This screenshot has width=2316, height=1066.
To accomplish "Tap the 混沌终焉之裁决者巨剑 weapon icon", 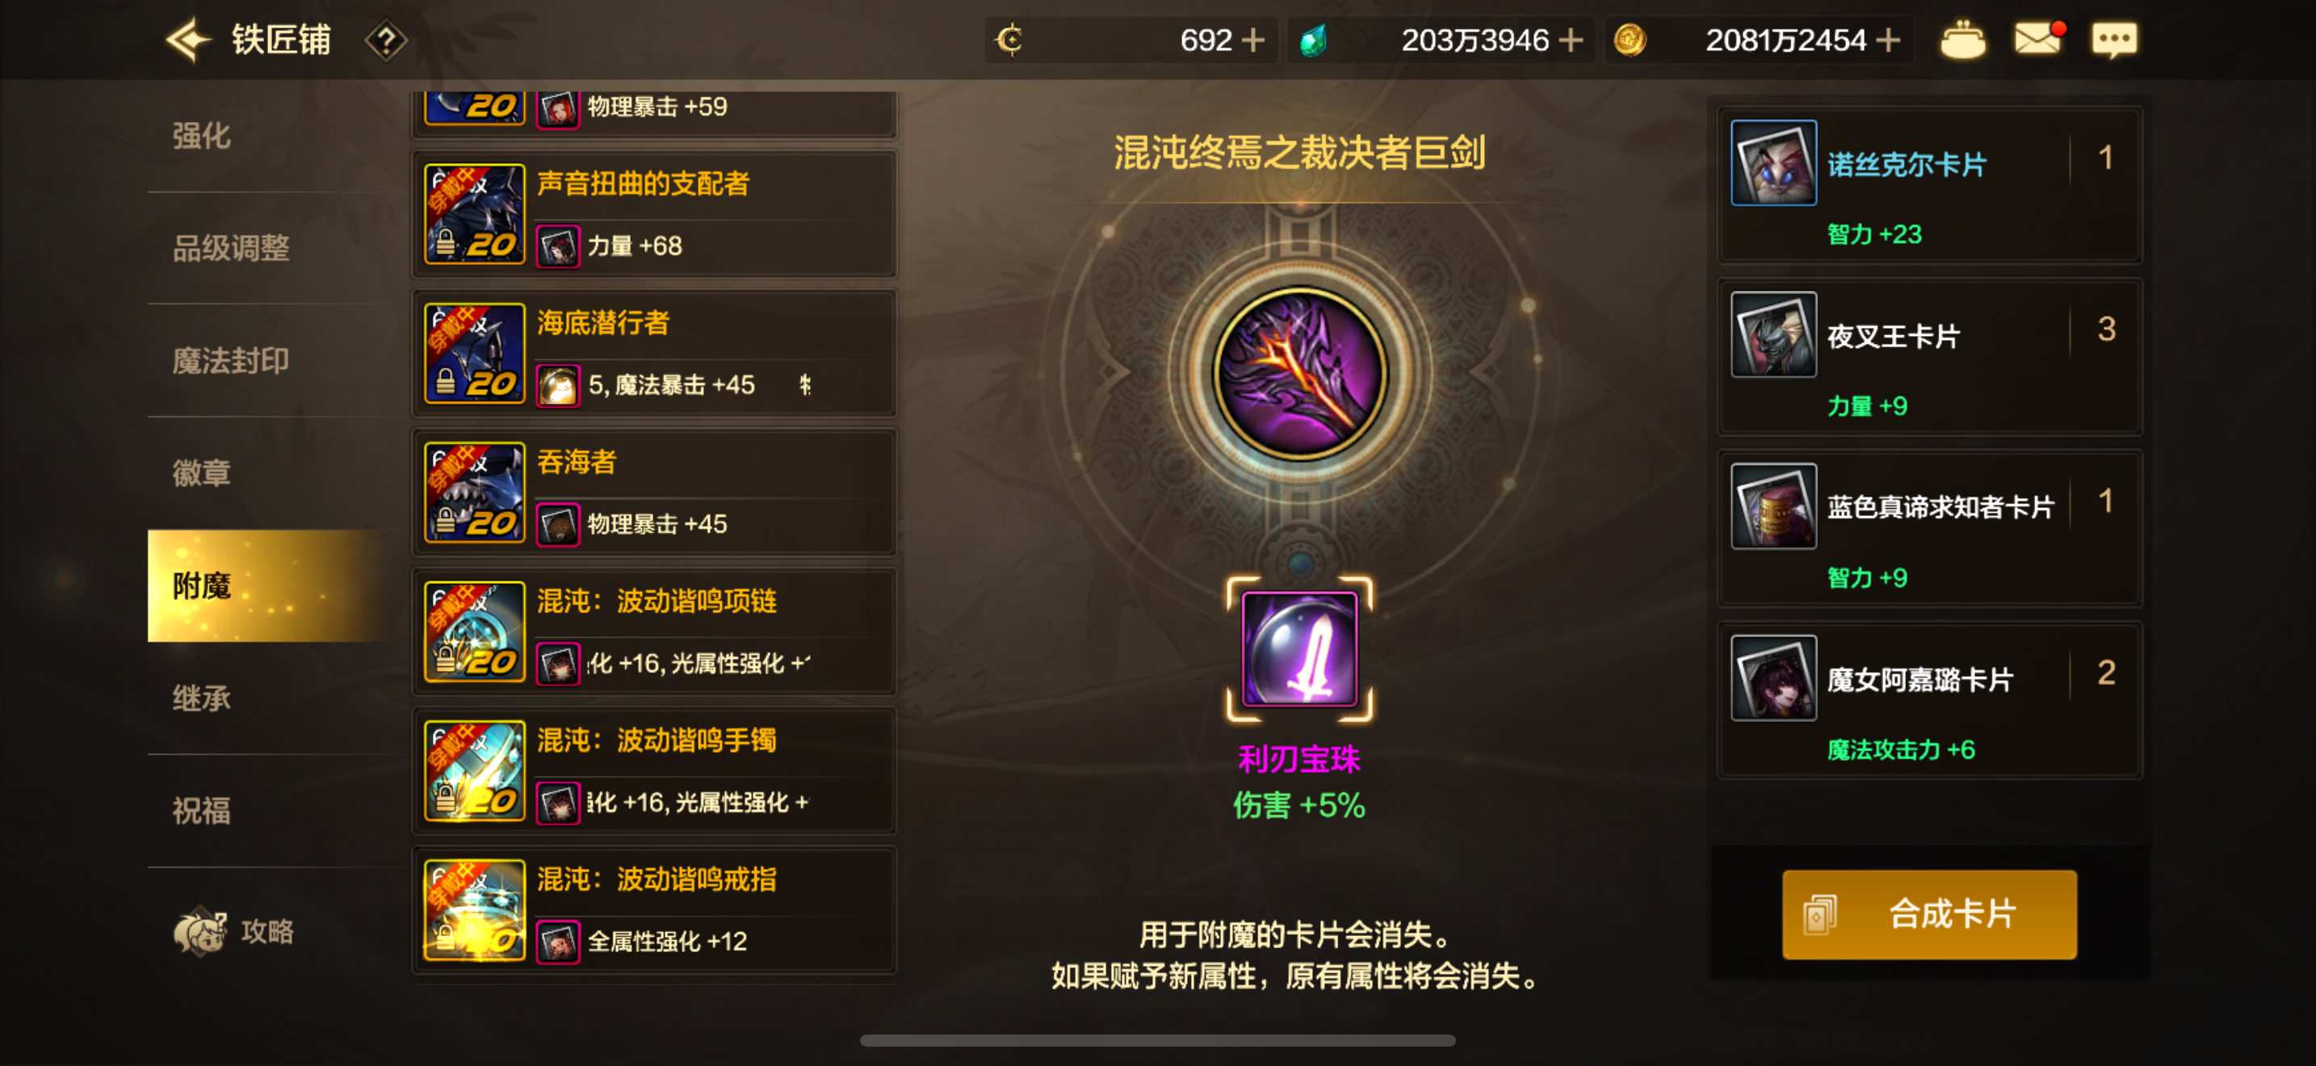I will coord(1299,373).
